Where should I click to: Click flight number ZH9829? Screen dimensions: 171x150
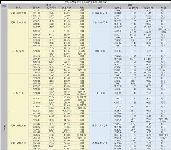(118, 93)
